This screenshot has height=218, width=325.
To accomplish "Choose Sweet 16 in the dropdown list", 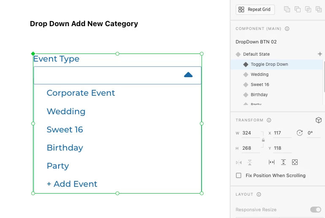I will [65, 130].
